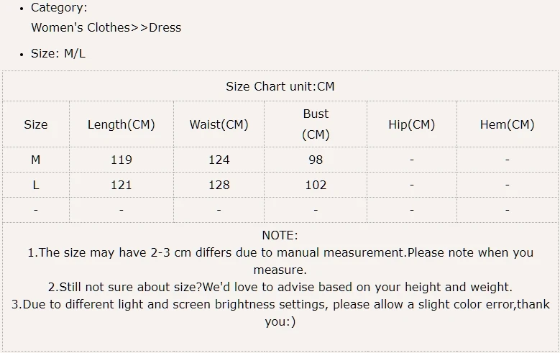Select the L size row label
The image size is (560, 353).
pyautogui.click(x=36, y=185)
